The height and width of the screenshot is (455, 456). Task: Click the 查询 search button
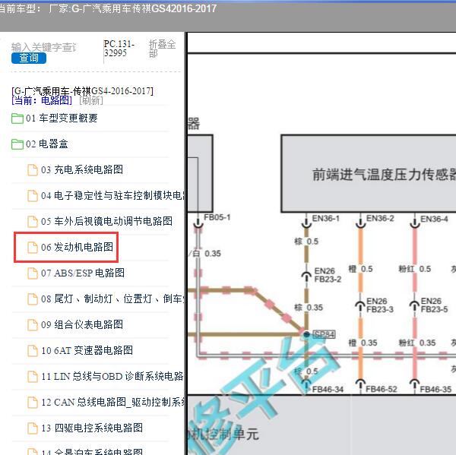(x=29, y=58)
